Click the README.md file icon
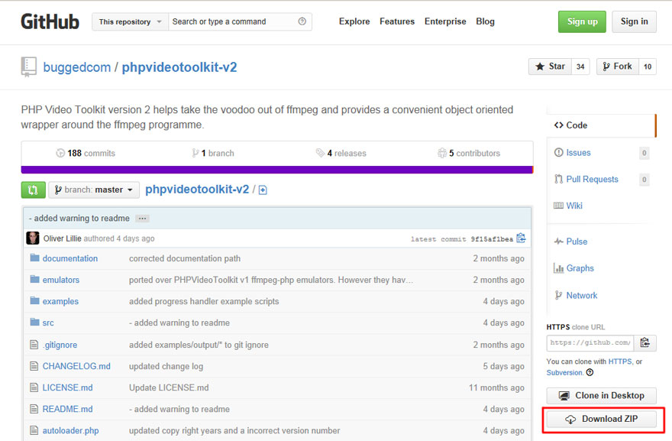This screenshot has width=672, height=441. point(34,409)
